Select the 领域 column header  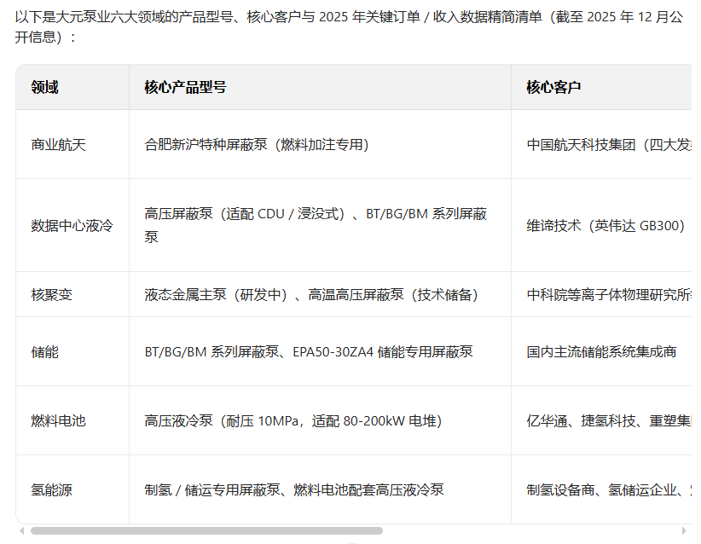click(x=72, y=87)
